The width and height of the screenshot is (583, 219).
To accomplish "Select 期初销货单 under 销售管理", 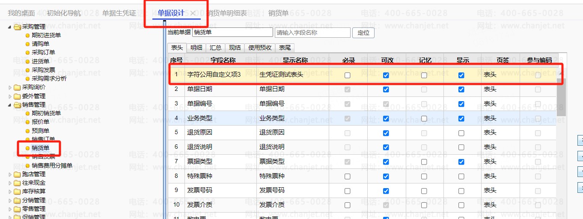I will point(46,113).
